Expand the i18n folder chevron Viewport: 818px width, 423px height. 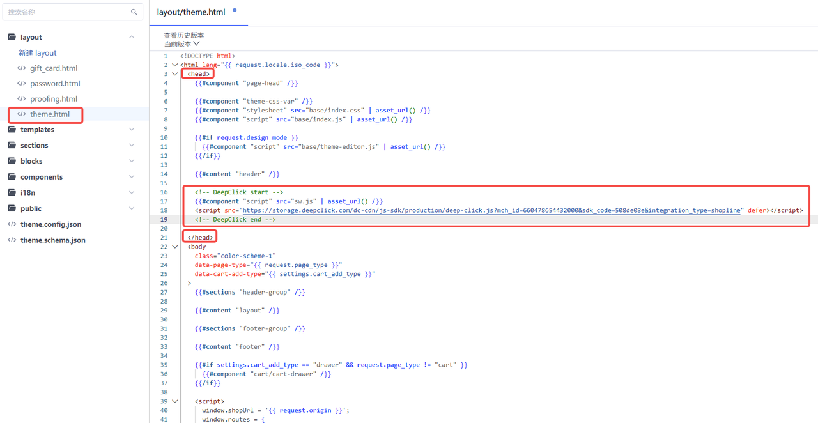(x=132, y=192)
